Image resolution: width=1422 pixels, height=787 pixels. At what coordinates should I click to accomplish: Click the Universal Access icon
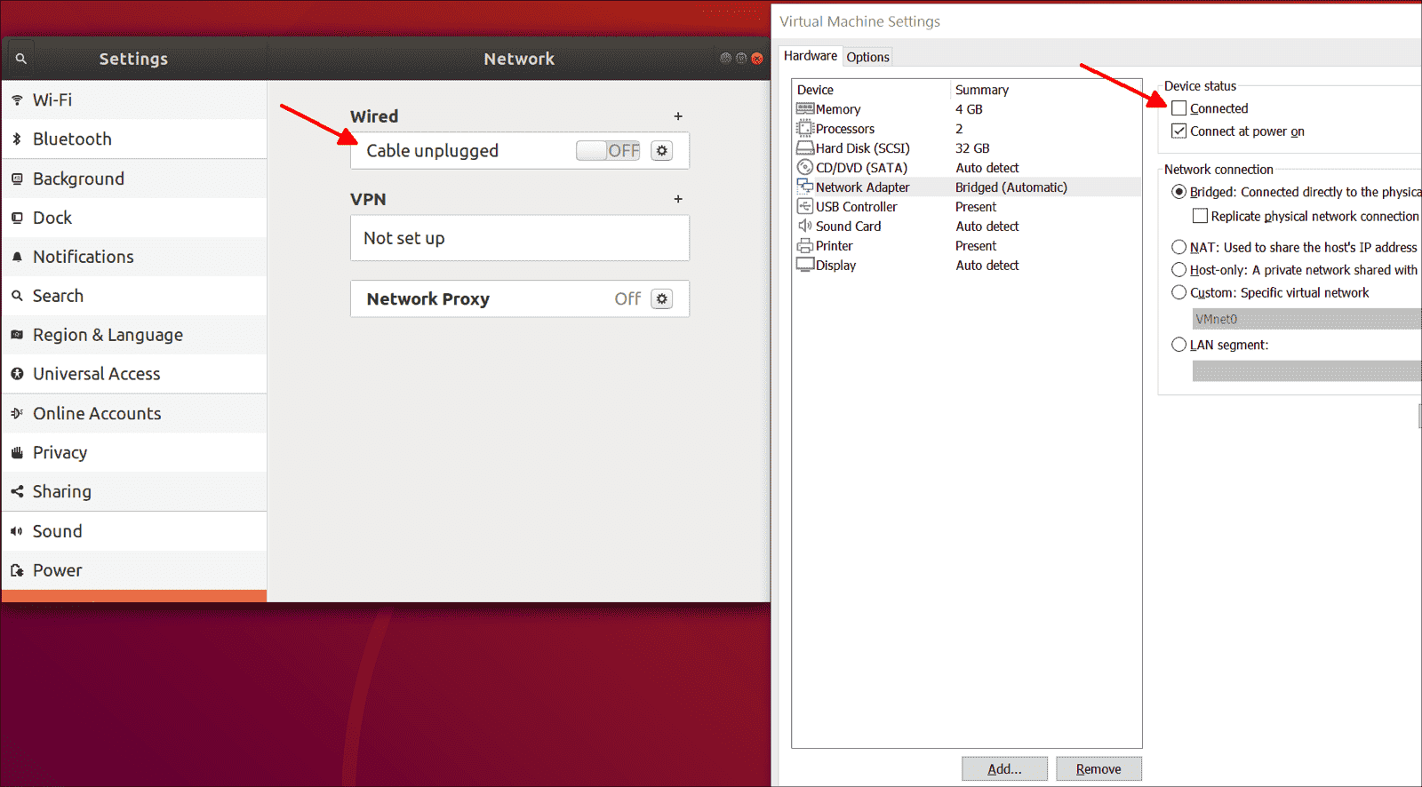pos(17,374)
